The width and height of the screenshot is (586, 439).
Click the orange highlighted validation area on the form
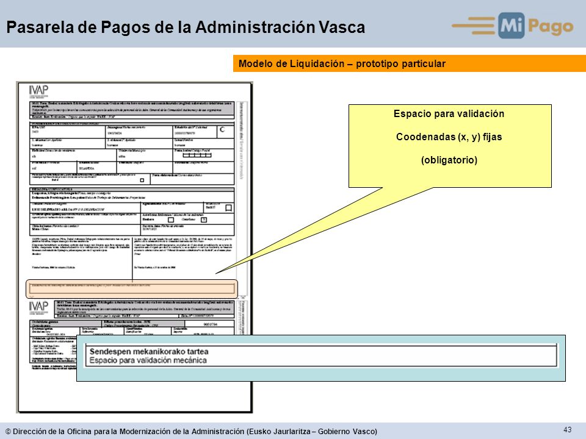point(132,289)
